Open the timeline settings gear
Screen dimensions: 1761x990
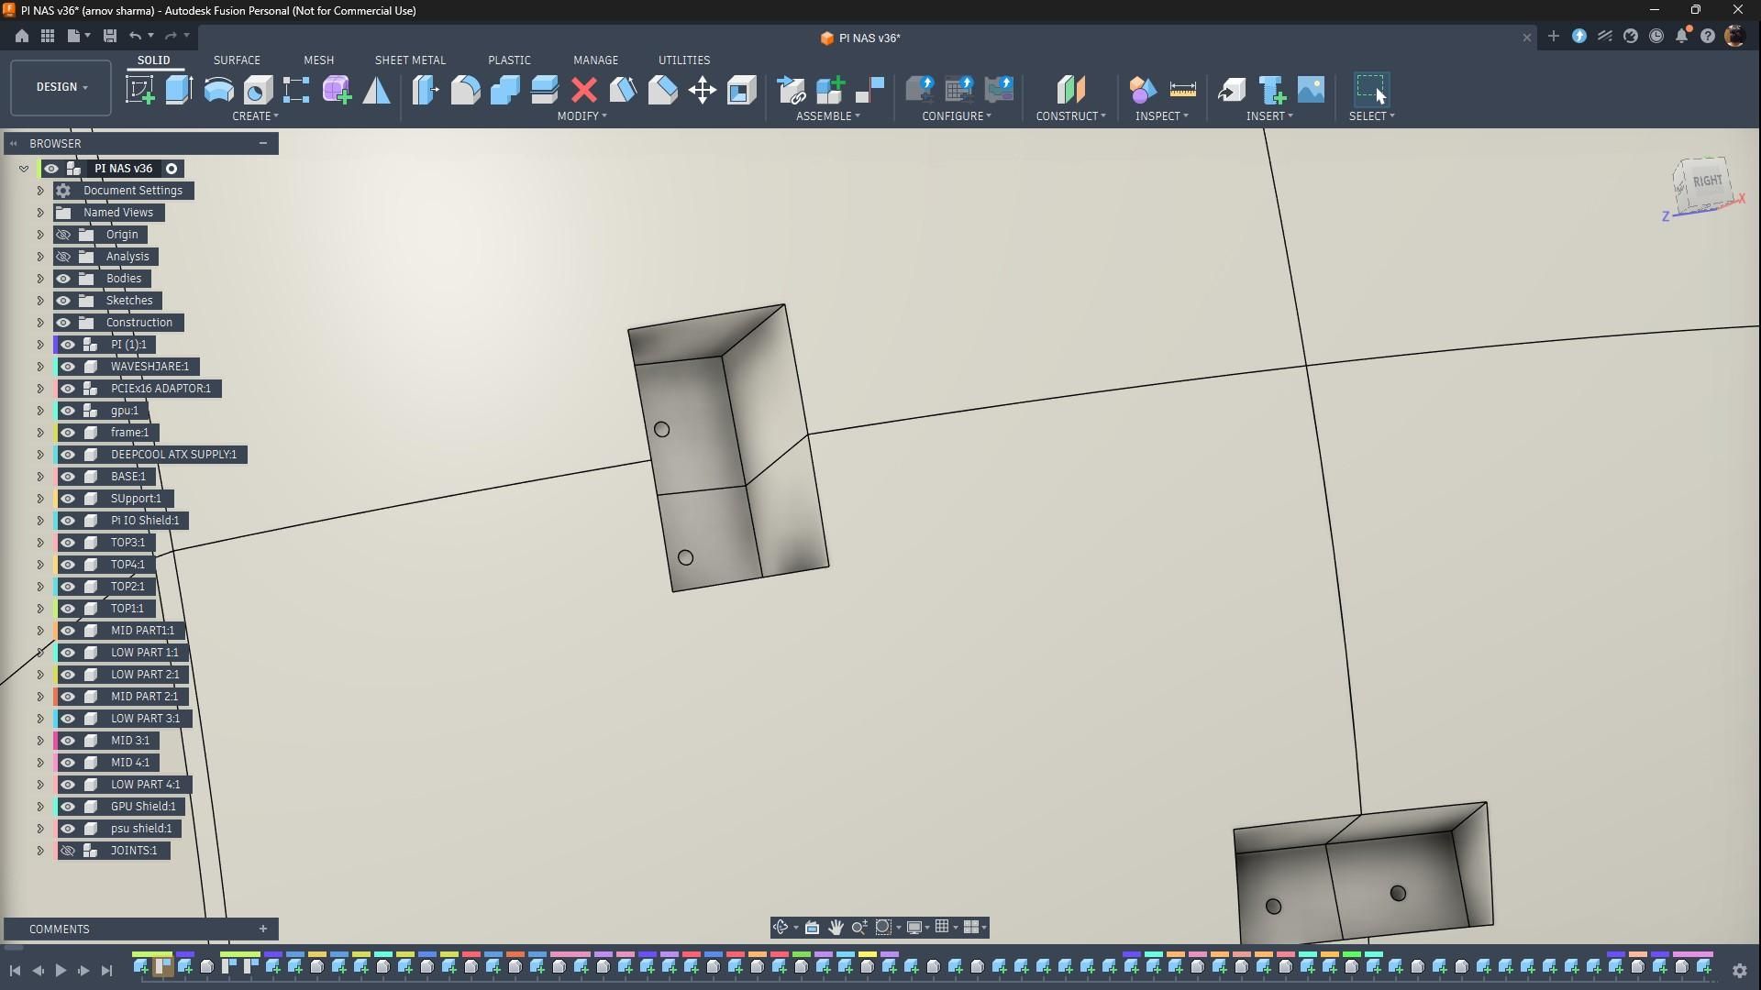[1739, 970]
